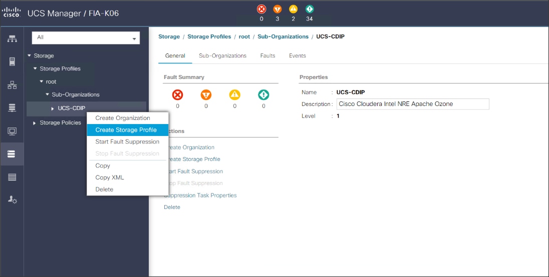The image size is (549, 277).
Task: Click the minor faults yellow icon in header
Action: tap(293, 9)
